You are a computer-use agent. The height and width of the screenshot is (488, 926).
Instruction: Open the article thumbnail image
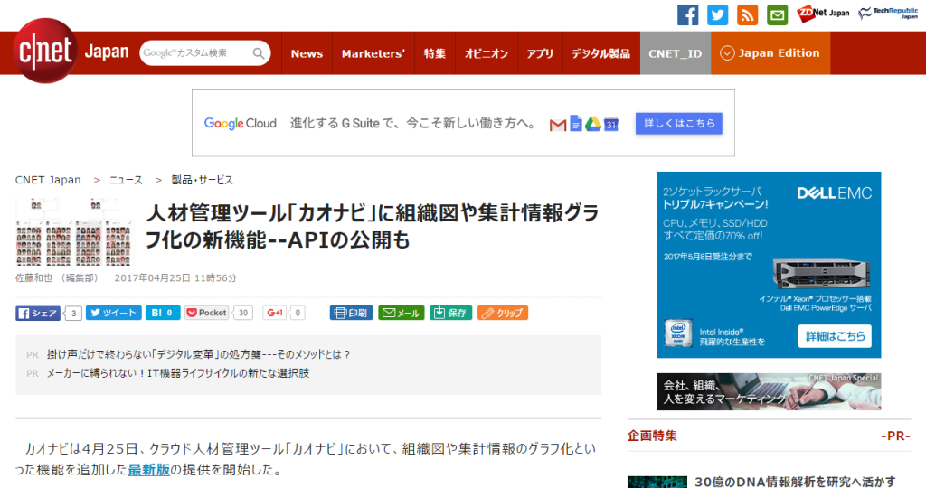pyautogui.click(x=74, y=231)
